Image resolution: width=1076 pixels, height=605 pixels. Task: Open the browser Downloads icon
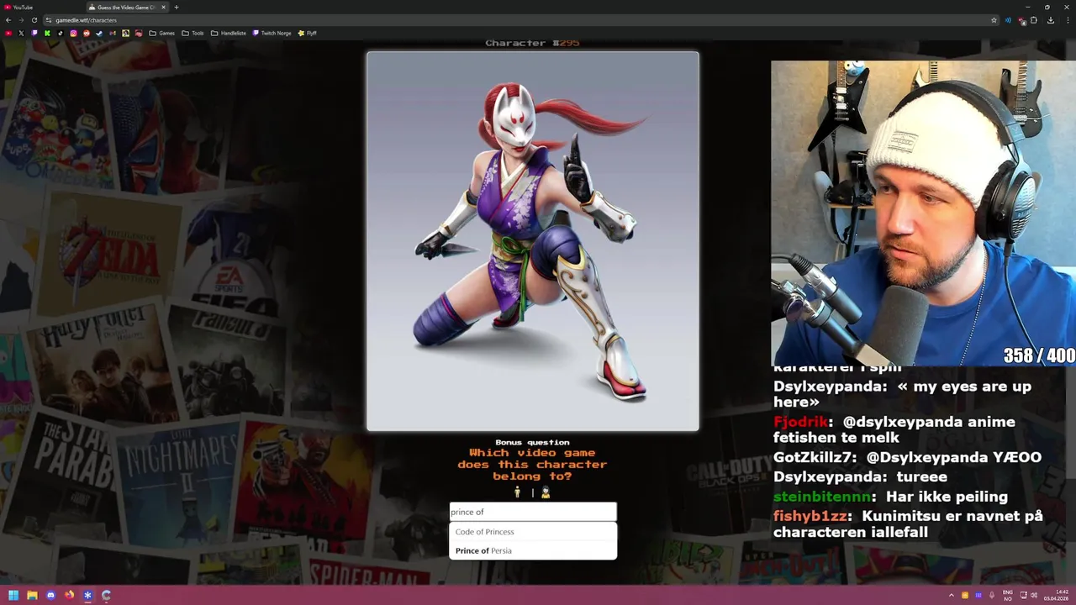(x=1050, y=20)
